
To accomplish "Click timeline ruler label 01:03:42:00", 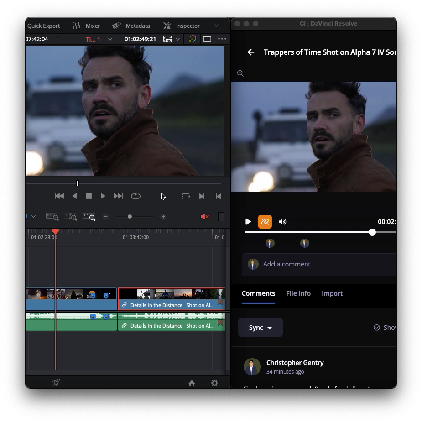I will [135, 237].
